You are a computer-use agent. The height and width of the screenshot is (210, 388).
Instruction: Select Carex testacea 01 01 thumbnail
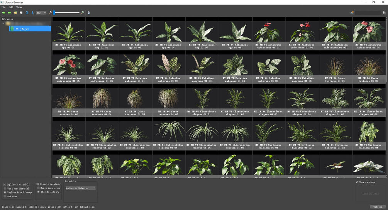(335, 67)
